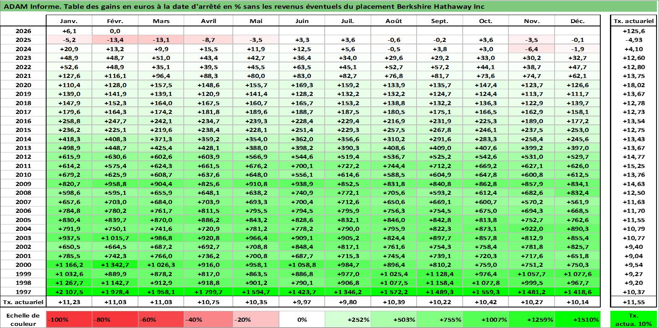Select the -4,93 actuarial rate for 2025

click(x=633, y=40)
